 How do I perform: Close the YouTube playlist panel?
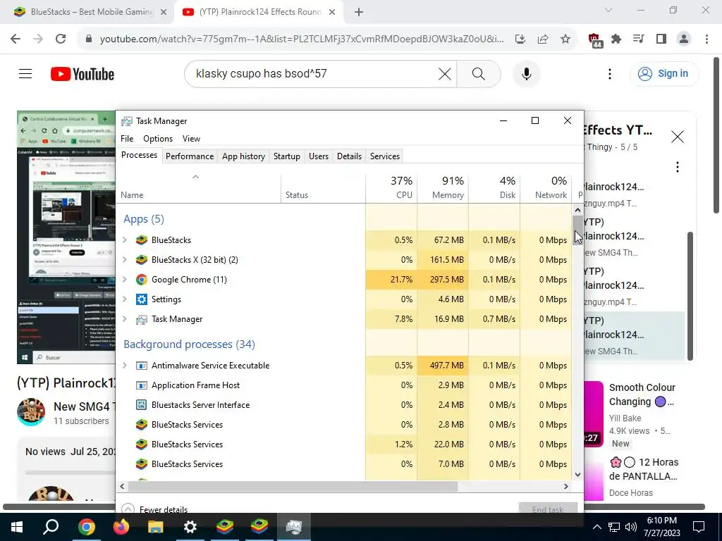[x=678, y=137]
